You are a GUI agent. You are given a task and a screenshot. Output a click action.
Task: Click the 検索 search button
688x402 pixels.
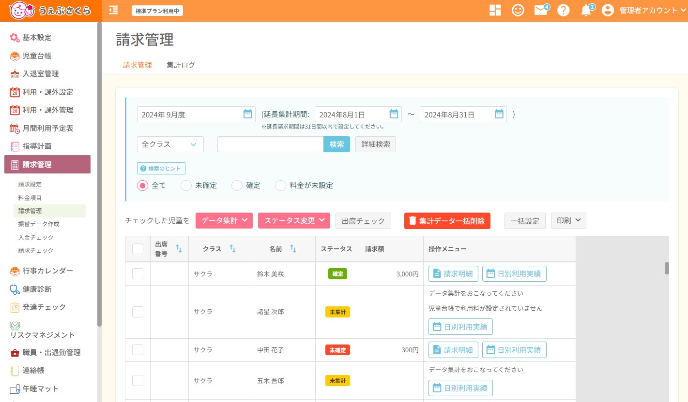tap(336, 144)
